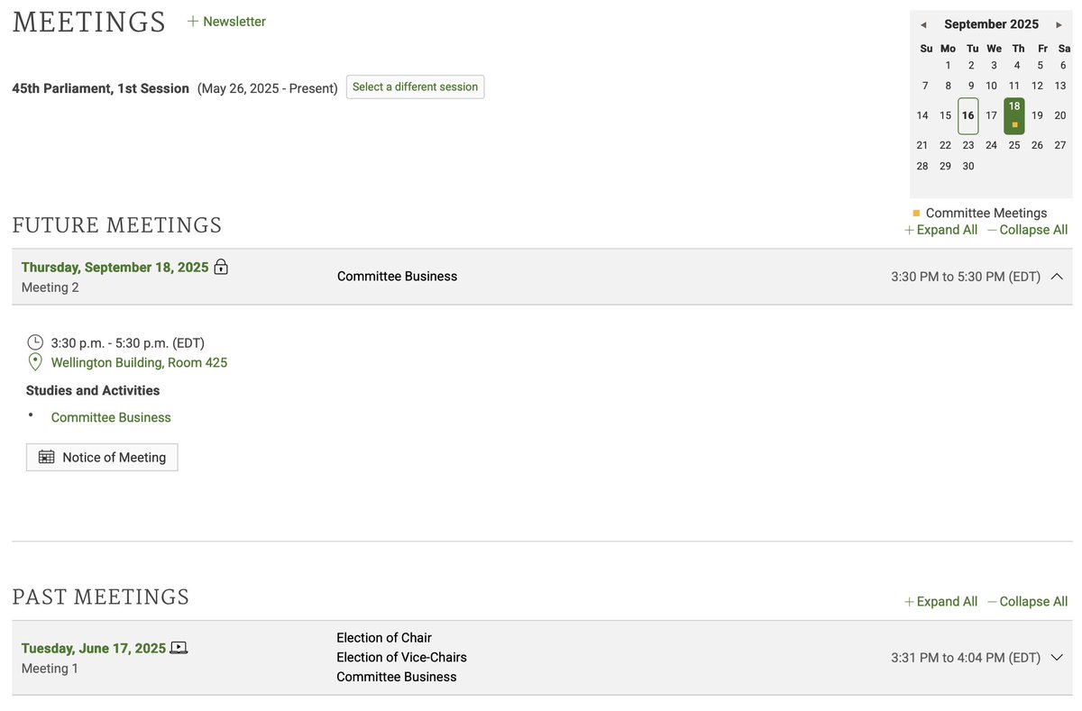Subscribe via the Newsletter link

[x=226, y=22]
